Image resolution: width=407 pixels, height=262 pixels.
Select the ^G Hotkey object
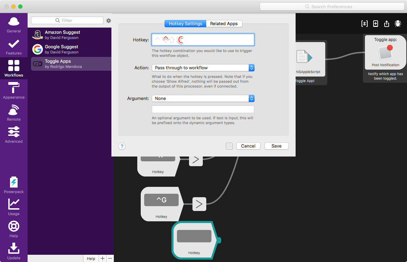[162, 204]
